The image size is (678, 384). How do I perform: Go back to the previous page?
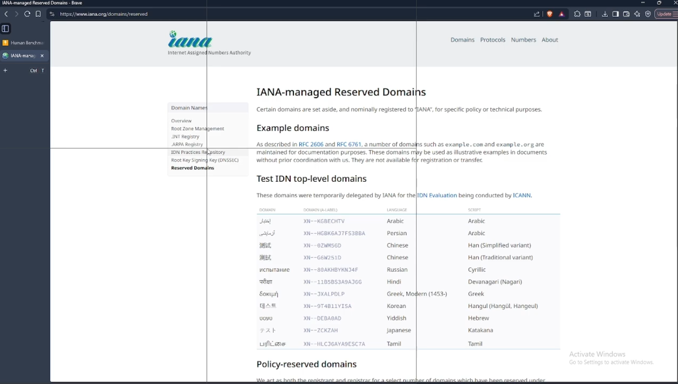(6, 14)
